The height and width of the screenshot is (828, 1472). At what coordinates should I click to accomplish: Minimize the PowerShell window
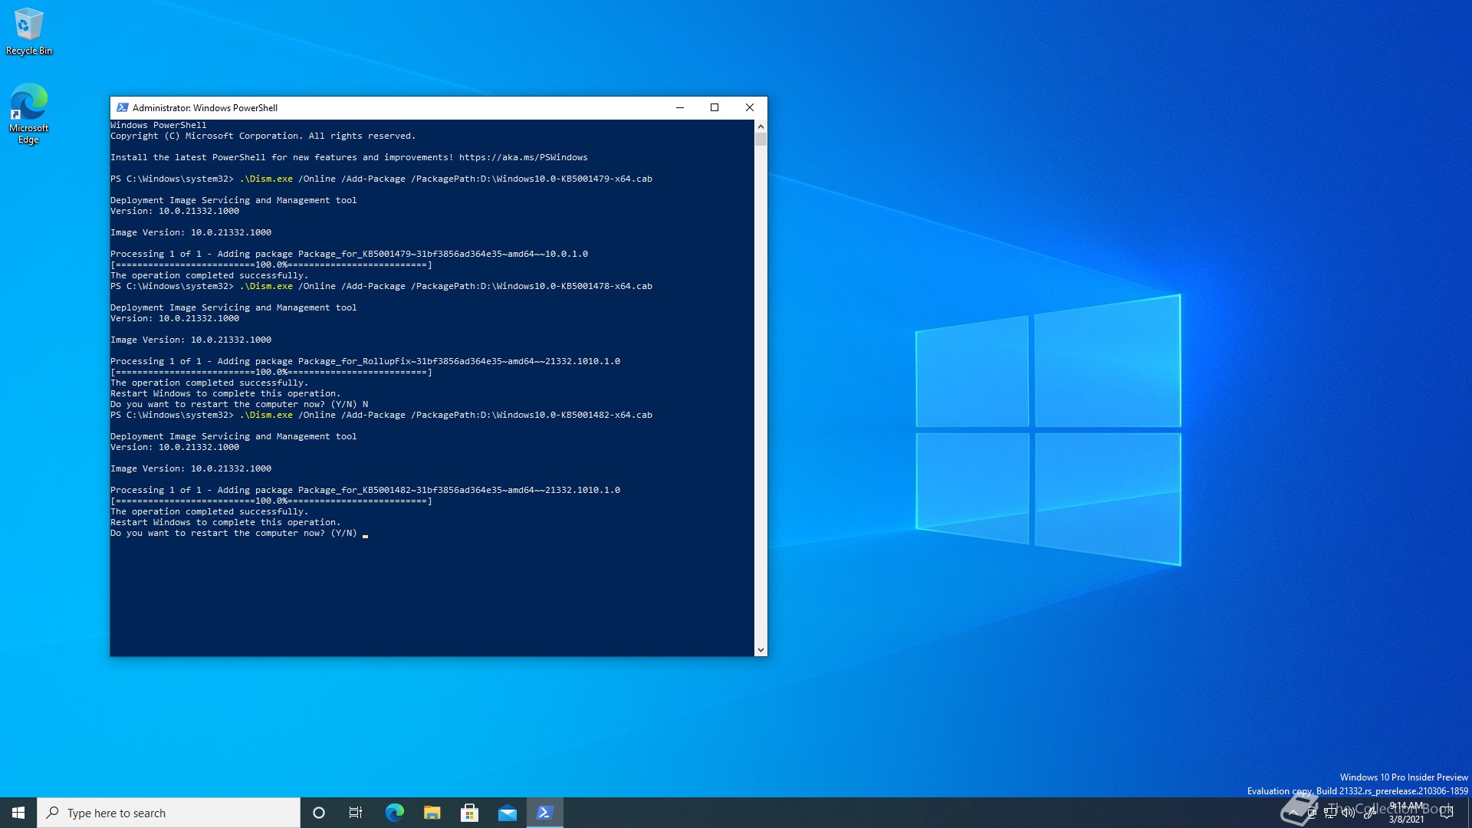click(x=679, y=107)
